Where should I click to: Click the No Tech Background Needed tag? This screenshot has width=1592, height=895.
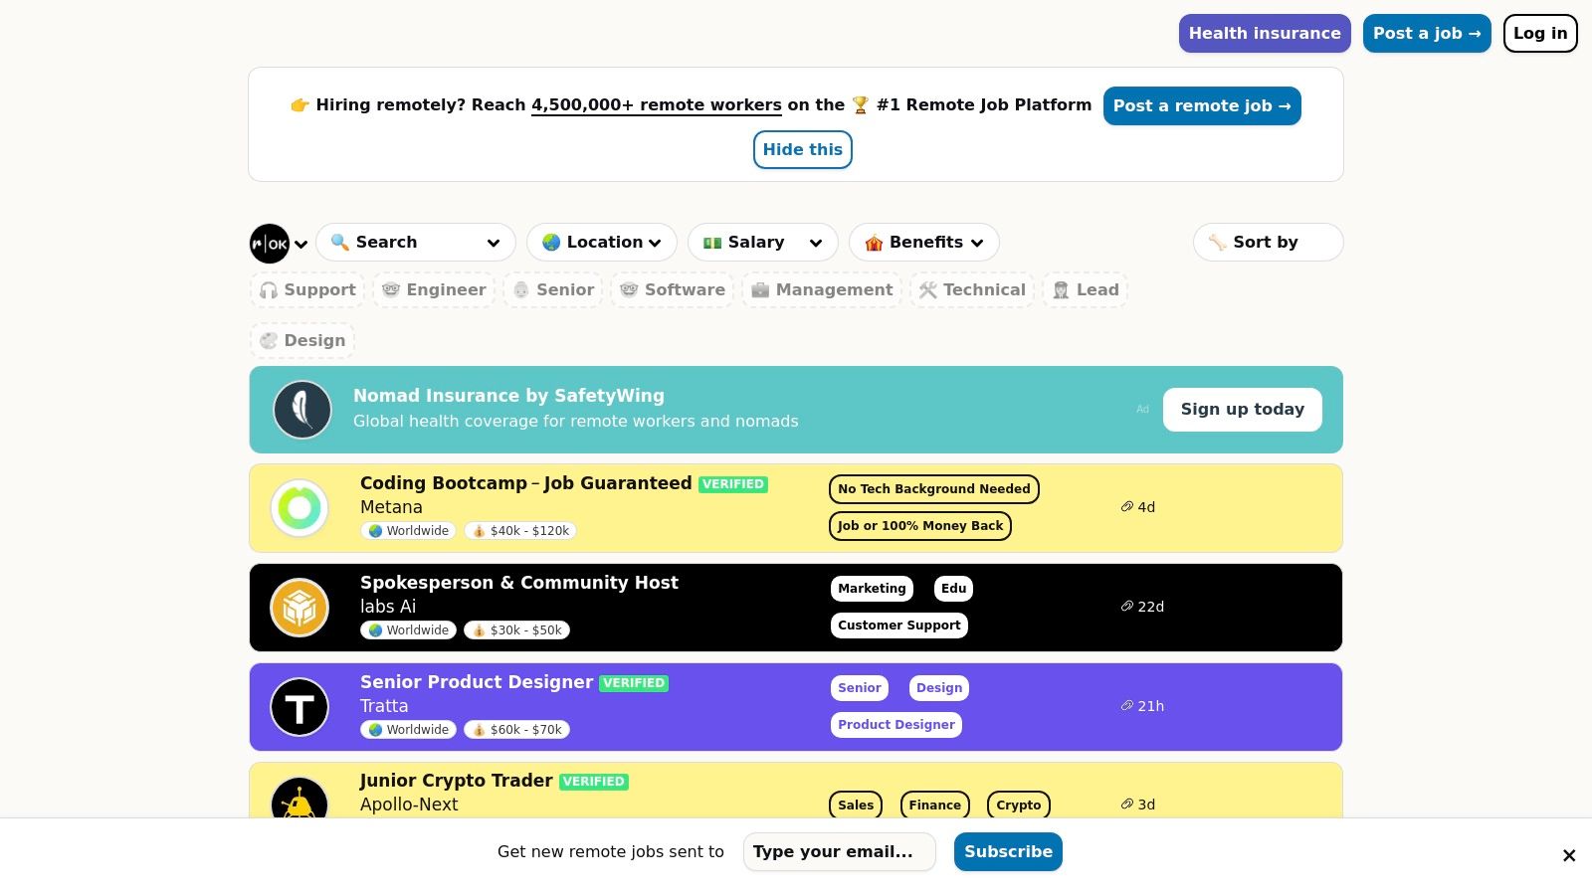coord(934,489)
